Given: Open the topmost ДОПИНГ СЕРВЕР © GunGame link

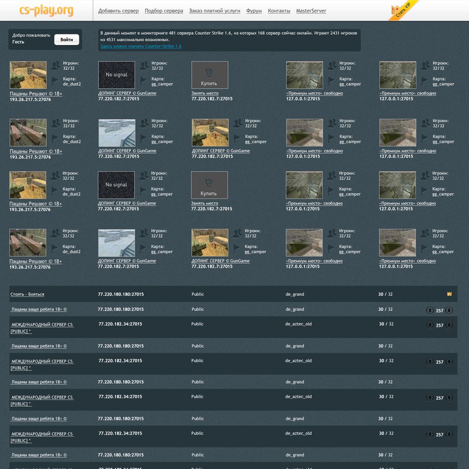Looking at the screenshot, I should point(127,93).
